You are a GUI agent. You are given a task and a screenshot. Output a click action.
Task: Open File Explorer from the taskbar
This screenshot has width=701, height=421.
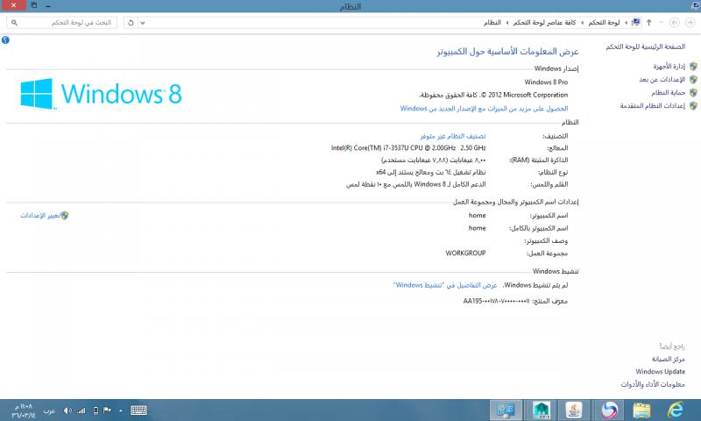point(641,410)
